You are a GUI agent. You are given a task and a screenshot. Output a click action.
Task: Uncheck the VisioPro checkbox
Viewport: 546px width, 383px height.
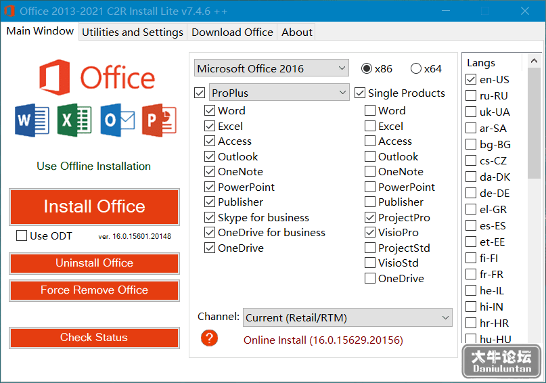pyautogui.click(x=370, y=232)
